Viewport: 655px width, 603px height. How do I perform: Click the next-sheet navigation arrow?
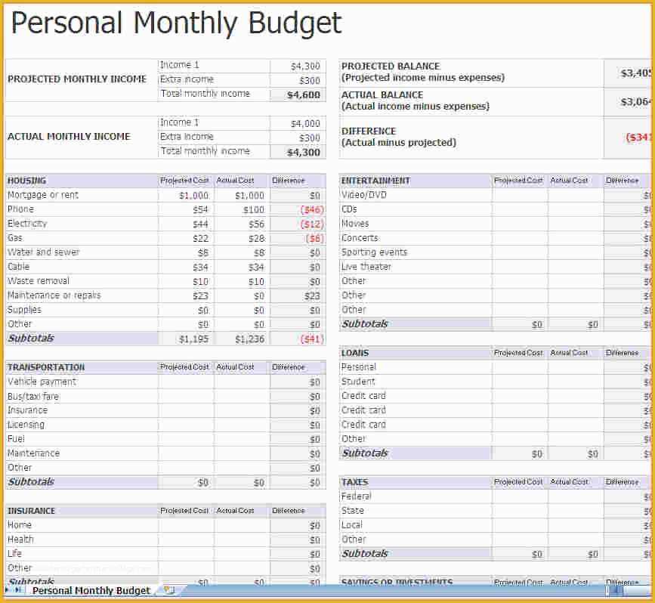click(8, 589)
